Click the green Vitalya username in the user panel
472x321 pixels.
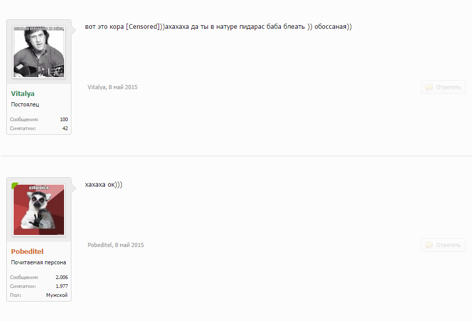pyautogui.click(x=23, y=93)
